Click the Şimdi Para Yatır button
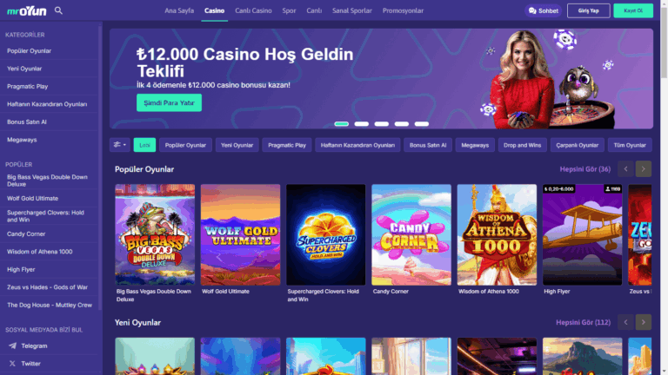 pos(169,103)
